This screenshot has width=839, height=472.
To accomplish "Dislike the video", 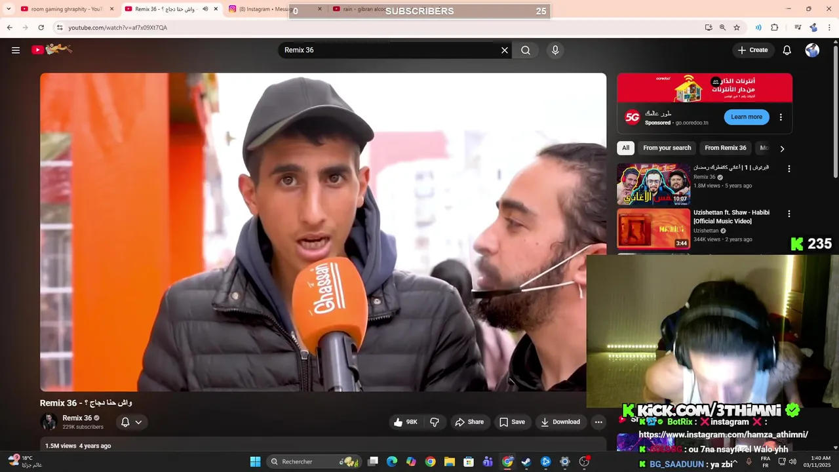I will tap(435, 422).
